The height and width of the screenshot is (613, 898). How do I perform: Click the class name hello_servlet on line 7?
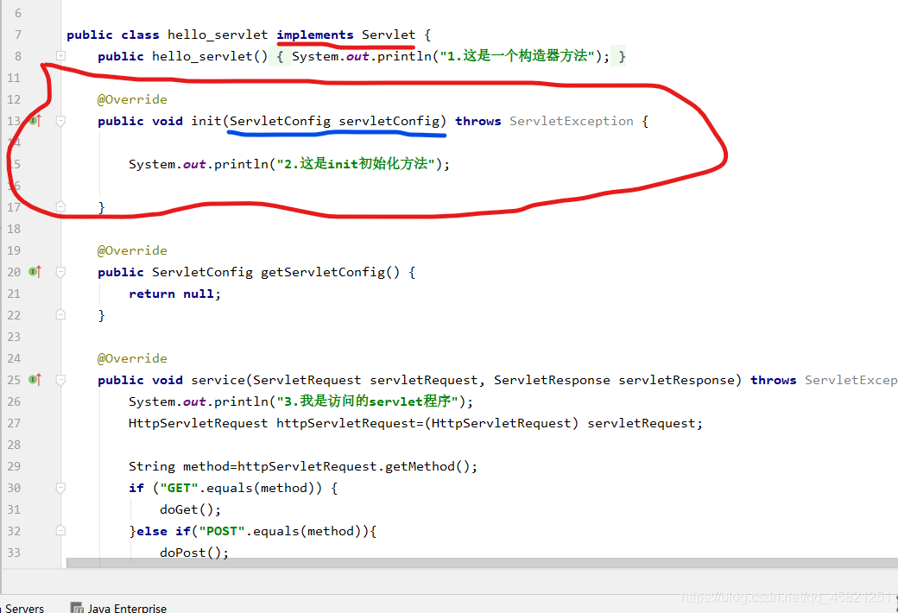pyautogui.click(x=218, y=35)
